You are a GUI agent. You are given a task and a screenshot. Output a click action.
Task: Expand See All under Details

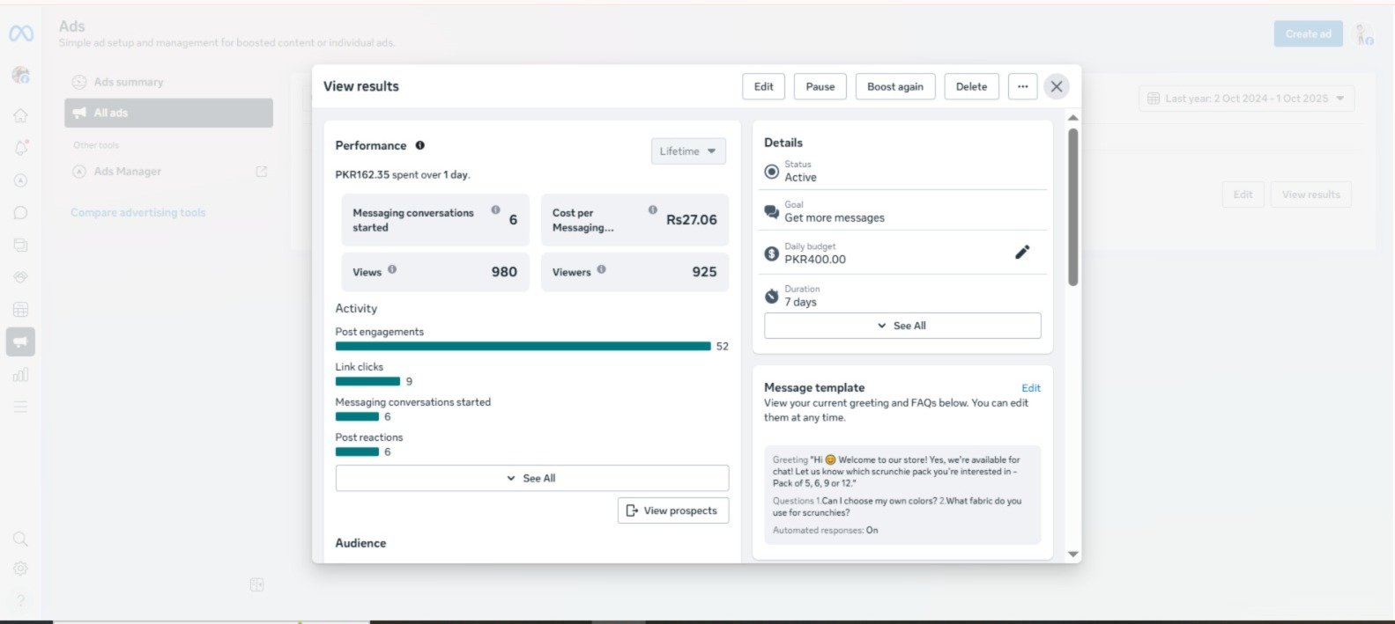point(902,326)
